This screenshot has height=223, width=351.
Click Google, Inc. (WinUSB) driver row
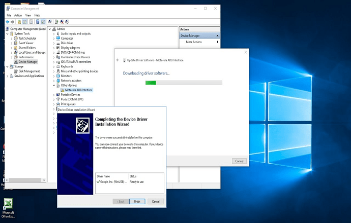coord(130,182)
